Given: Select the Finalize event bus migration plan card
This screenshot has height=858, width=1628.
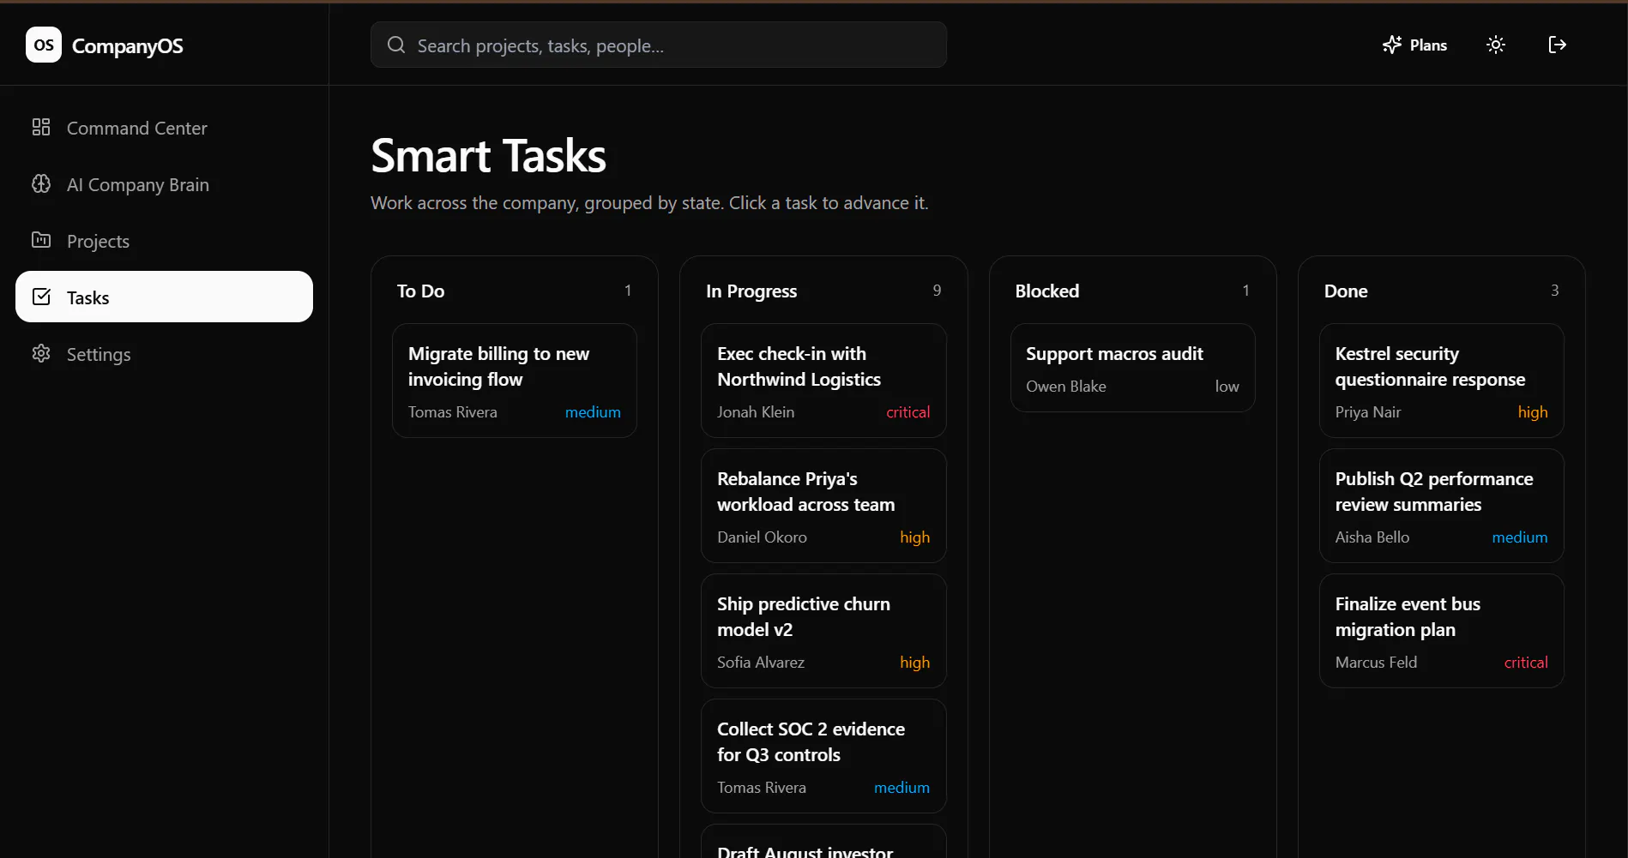Looking at the screenshot, I should coord(1442,631).
